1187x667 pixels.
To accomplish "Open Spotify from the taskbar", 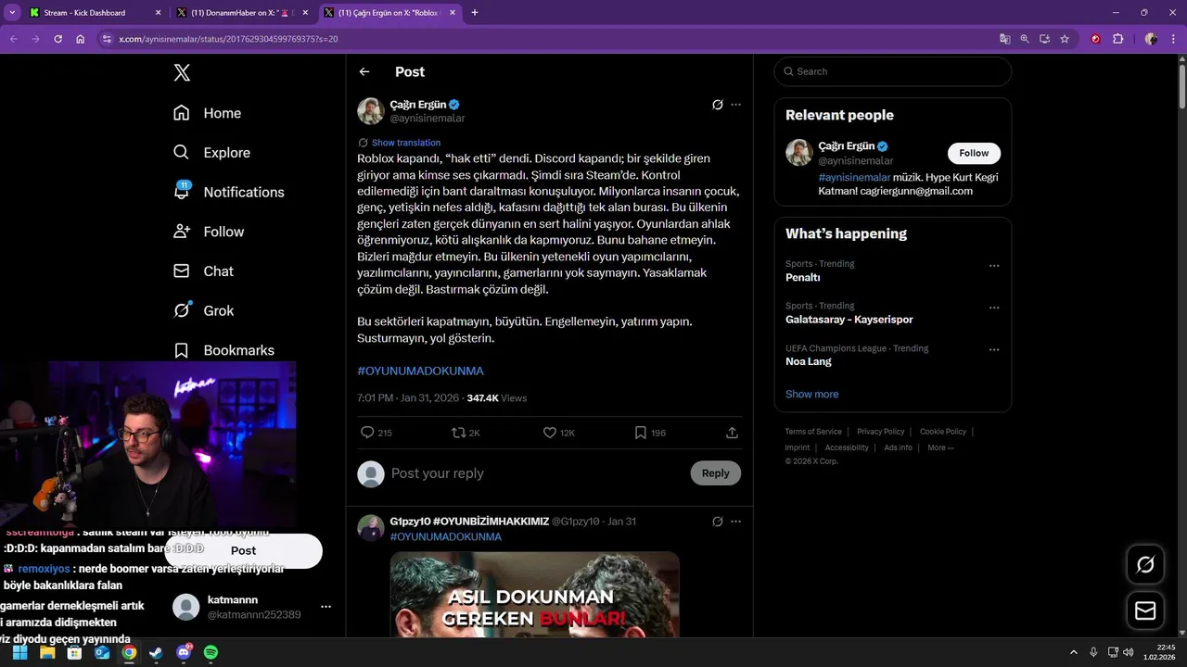I will tap(211, 653).
